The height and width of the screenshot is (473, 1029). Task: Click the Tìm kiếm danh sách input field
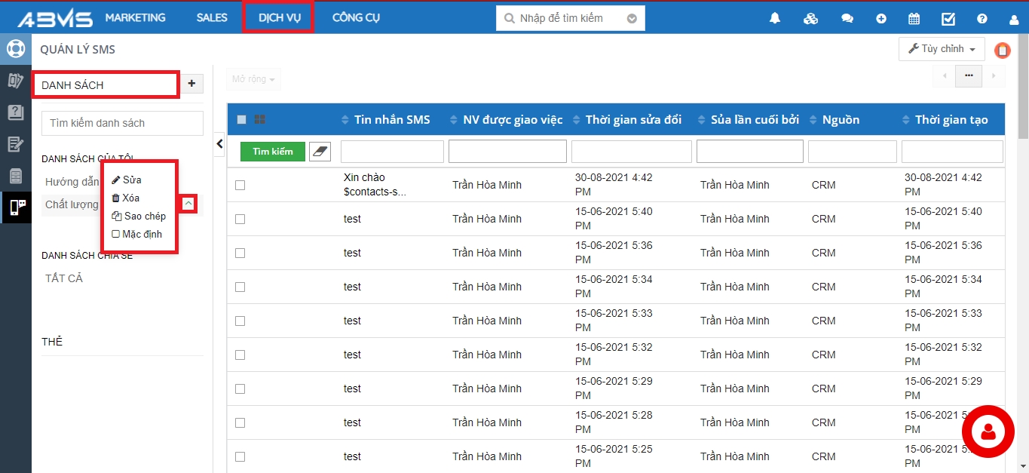tap(121, 123)
